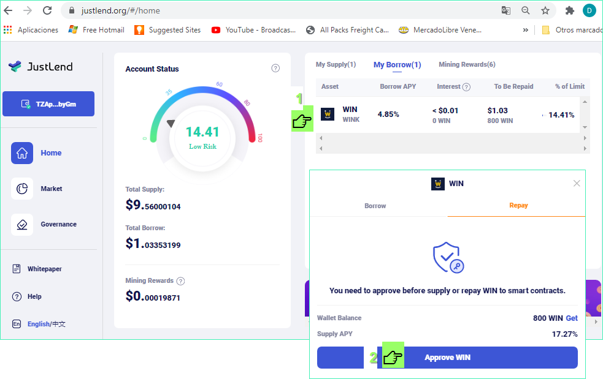Open the Whitepaper document icon
This screenshot has height=379, width=603.
17,269
